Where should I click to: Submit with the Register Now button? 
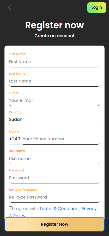point(54,224)
